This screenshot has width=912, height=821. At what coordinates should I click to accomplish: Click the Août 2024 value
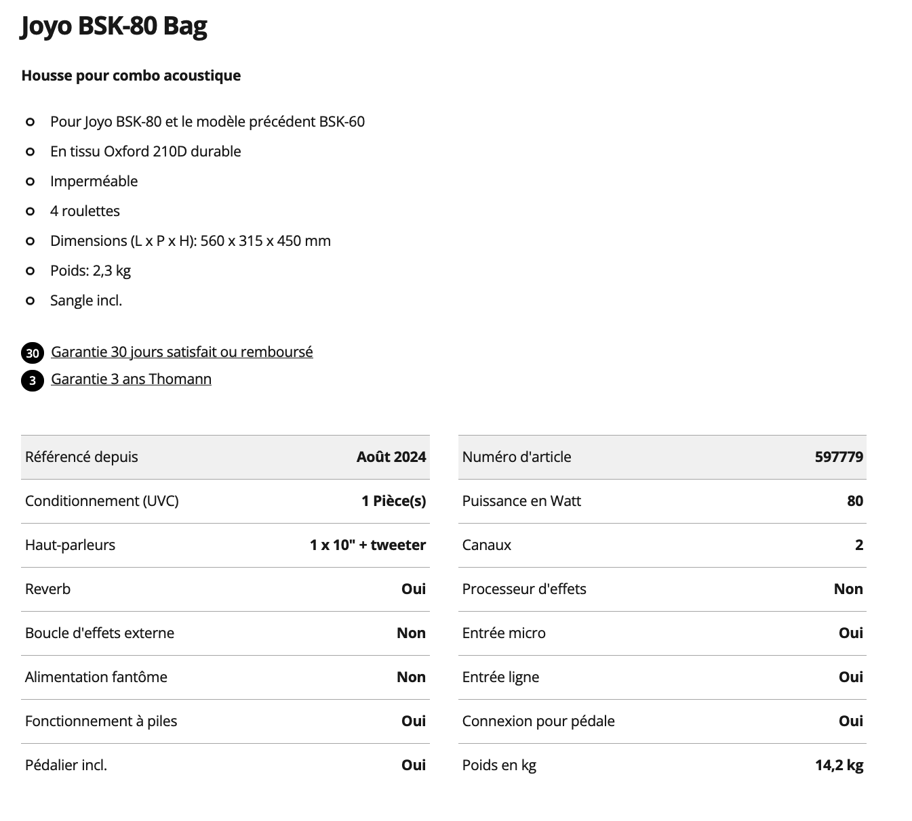coord(391,457)
